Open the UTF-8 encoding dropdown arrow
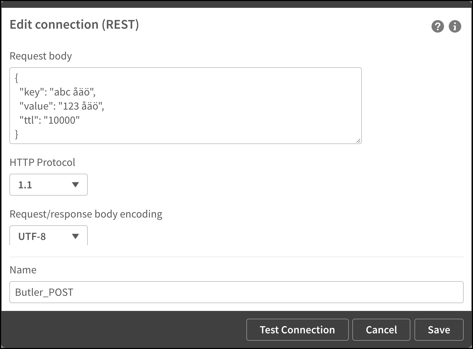 (75, 236)
